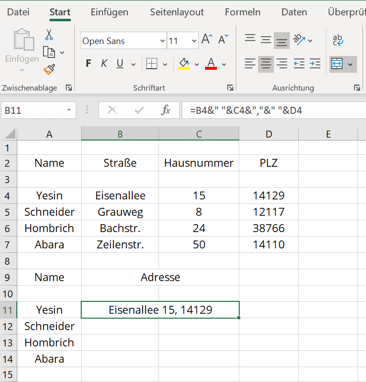Apply cell borders icon
The height and width of the screenshot is (382, 366).
pyautogui.click(x=152, y=64)
